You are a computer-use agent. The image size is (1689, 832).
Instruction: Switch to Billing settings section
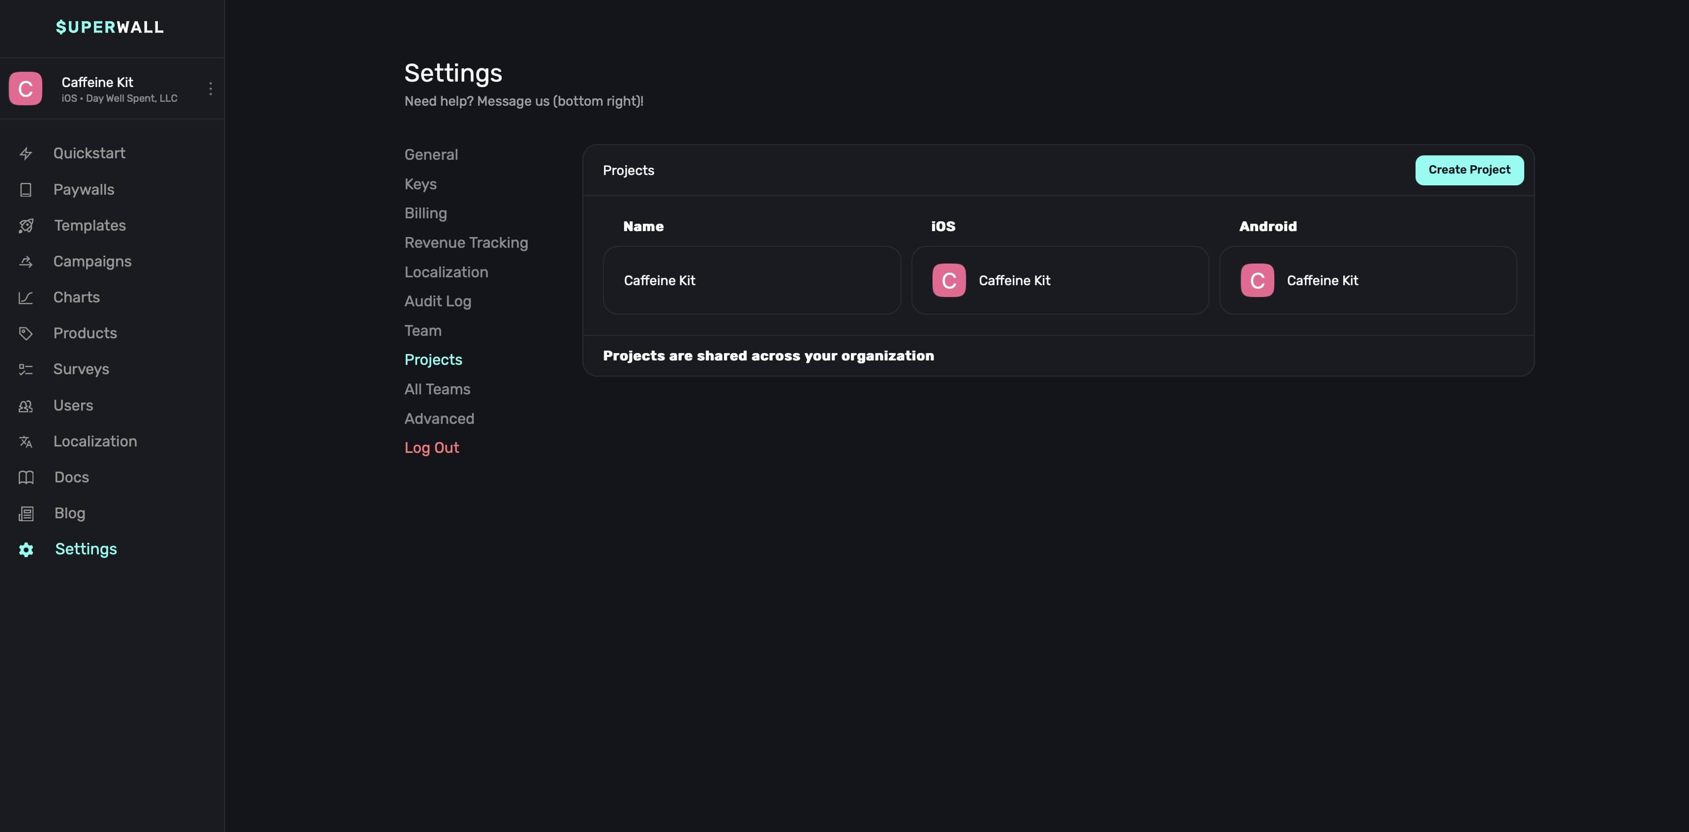tap(425, 214)
